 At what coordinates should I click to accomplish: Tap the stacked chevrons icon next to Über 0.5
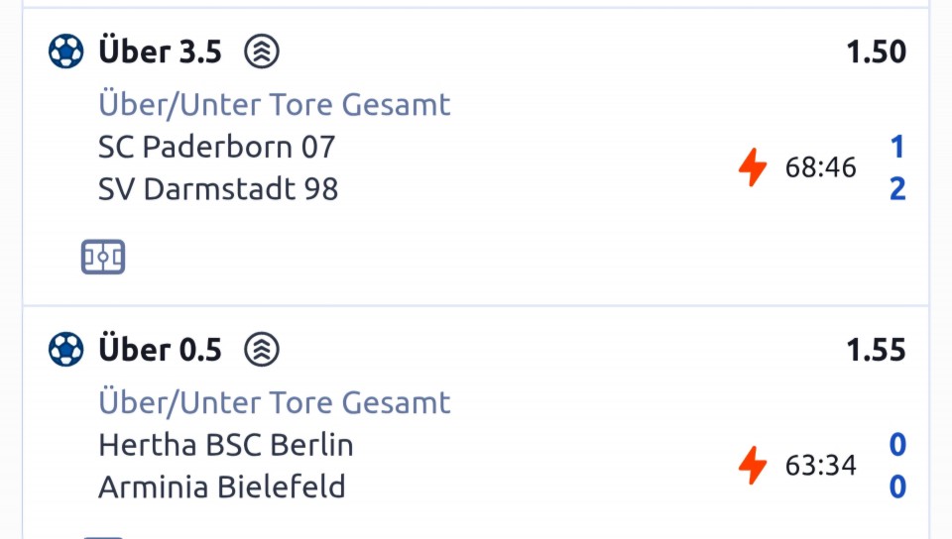tap(262, 349)
